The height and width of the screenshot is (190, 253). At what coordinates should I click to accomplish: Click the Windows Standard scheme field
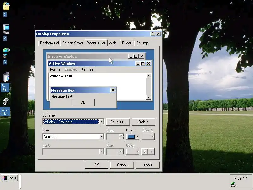[x=71, y=122]
